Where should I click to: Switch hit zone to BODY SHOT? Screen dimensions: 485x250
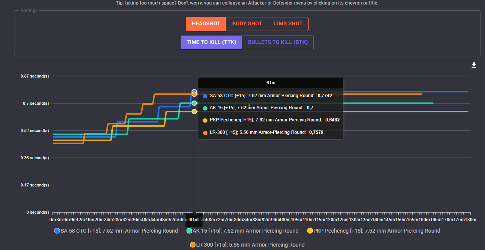point(247,24)
